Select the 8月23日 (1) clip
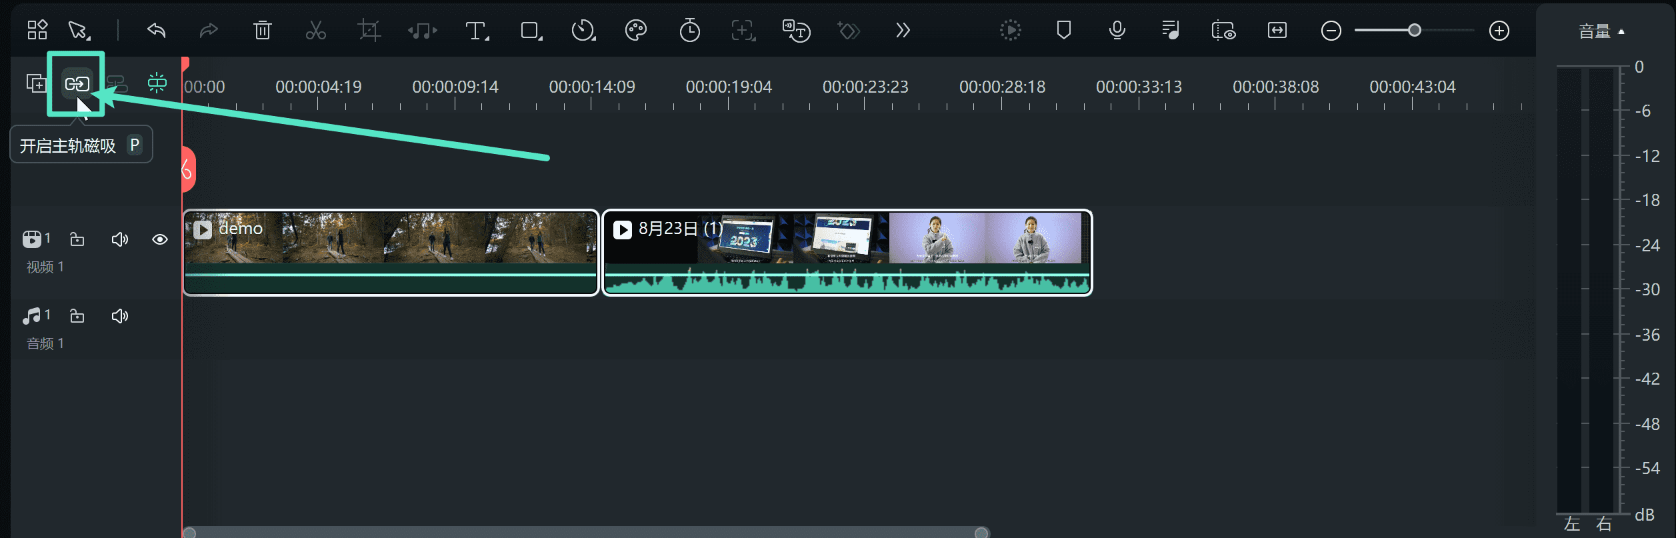The height and width of the screenshot is (538, 1676). click(847, 253)
